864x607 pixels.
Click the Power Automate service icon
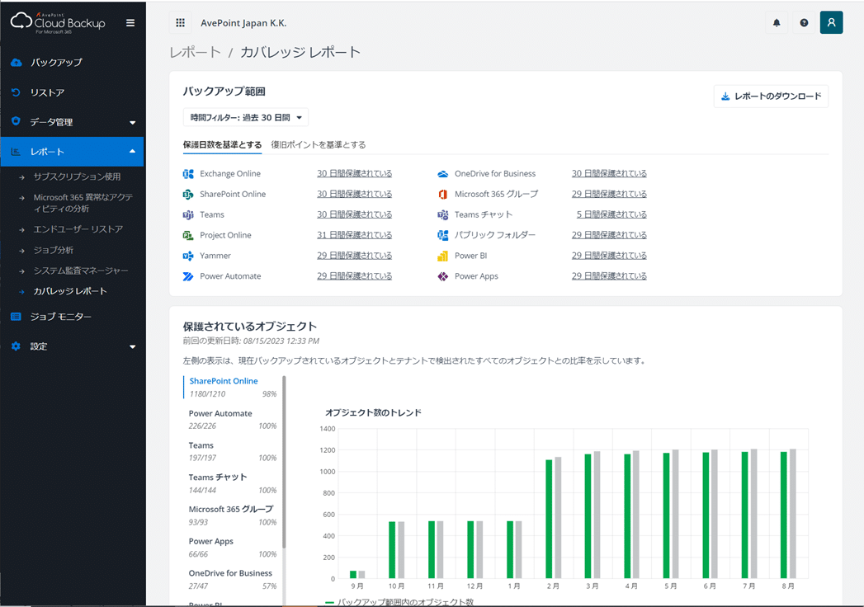[x=188, y=276]
